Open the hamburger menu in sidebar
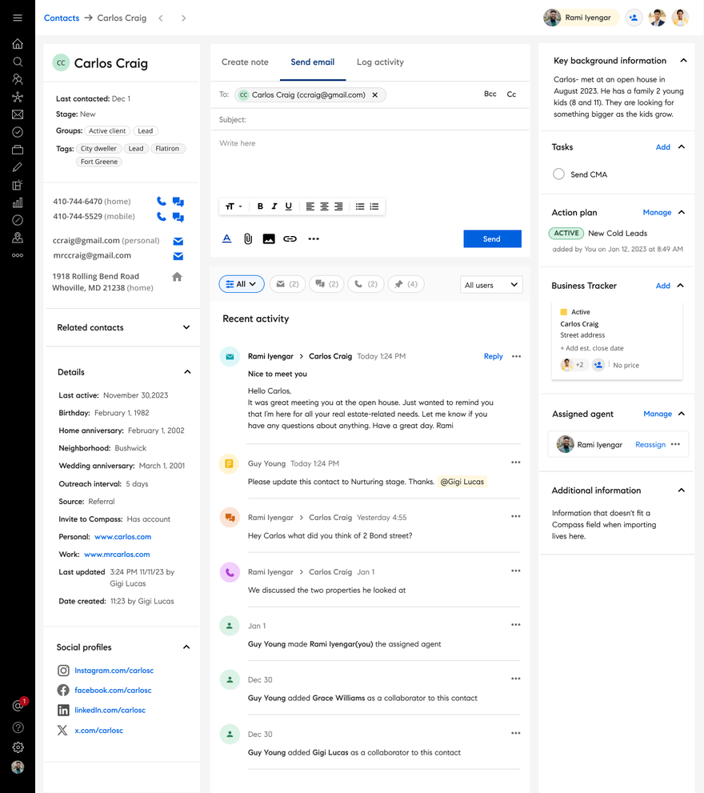Image resolution: width=704 pixels, height=793 pixels. [x=18, y=18]
